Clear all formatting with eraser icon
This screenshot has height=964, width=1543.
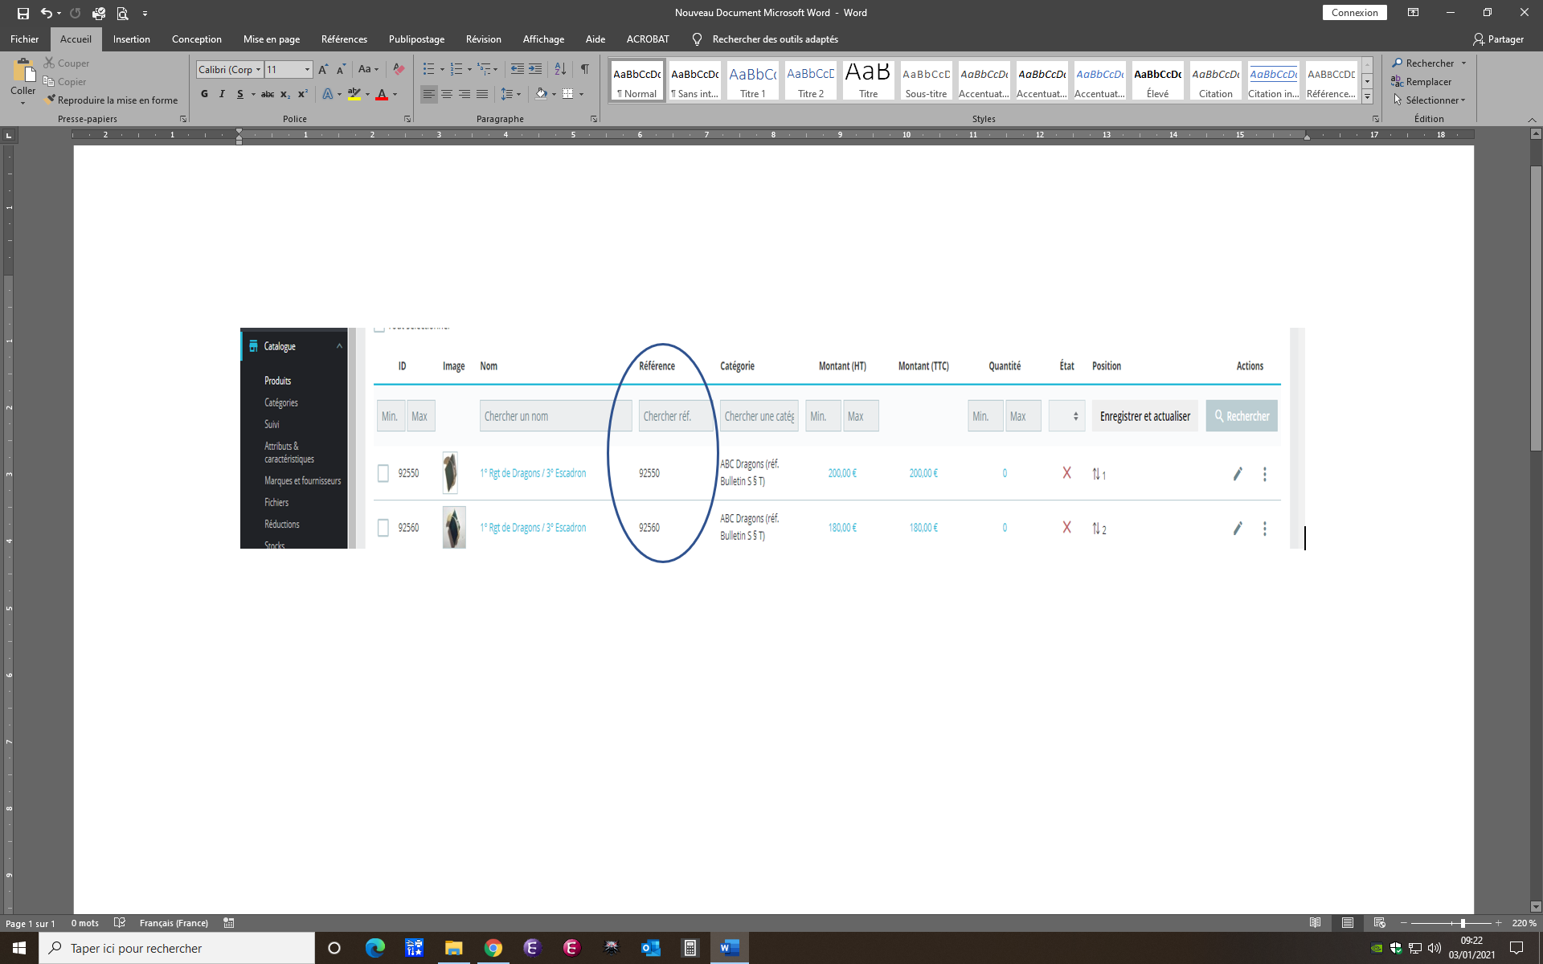[399, 69]
